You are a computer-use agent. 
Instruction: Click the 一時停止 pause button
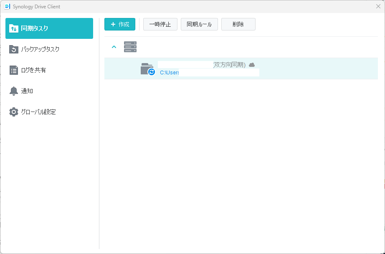pos(160,24)
